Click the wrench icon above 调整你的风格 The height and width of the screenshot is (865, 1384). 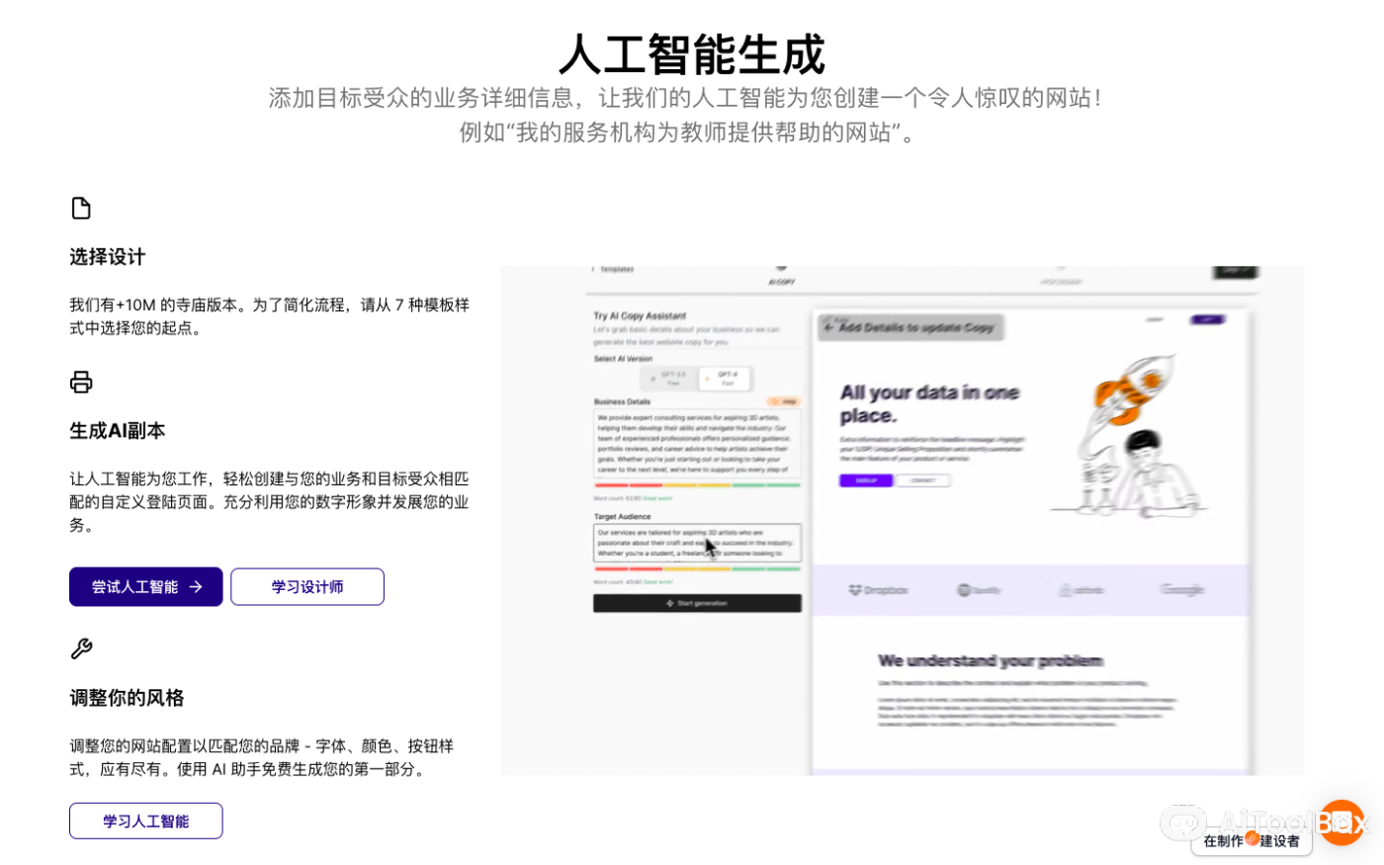coord(81,649)
